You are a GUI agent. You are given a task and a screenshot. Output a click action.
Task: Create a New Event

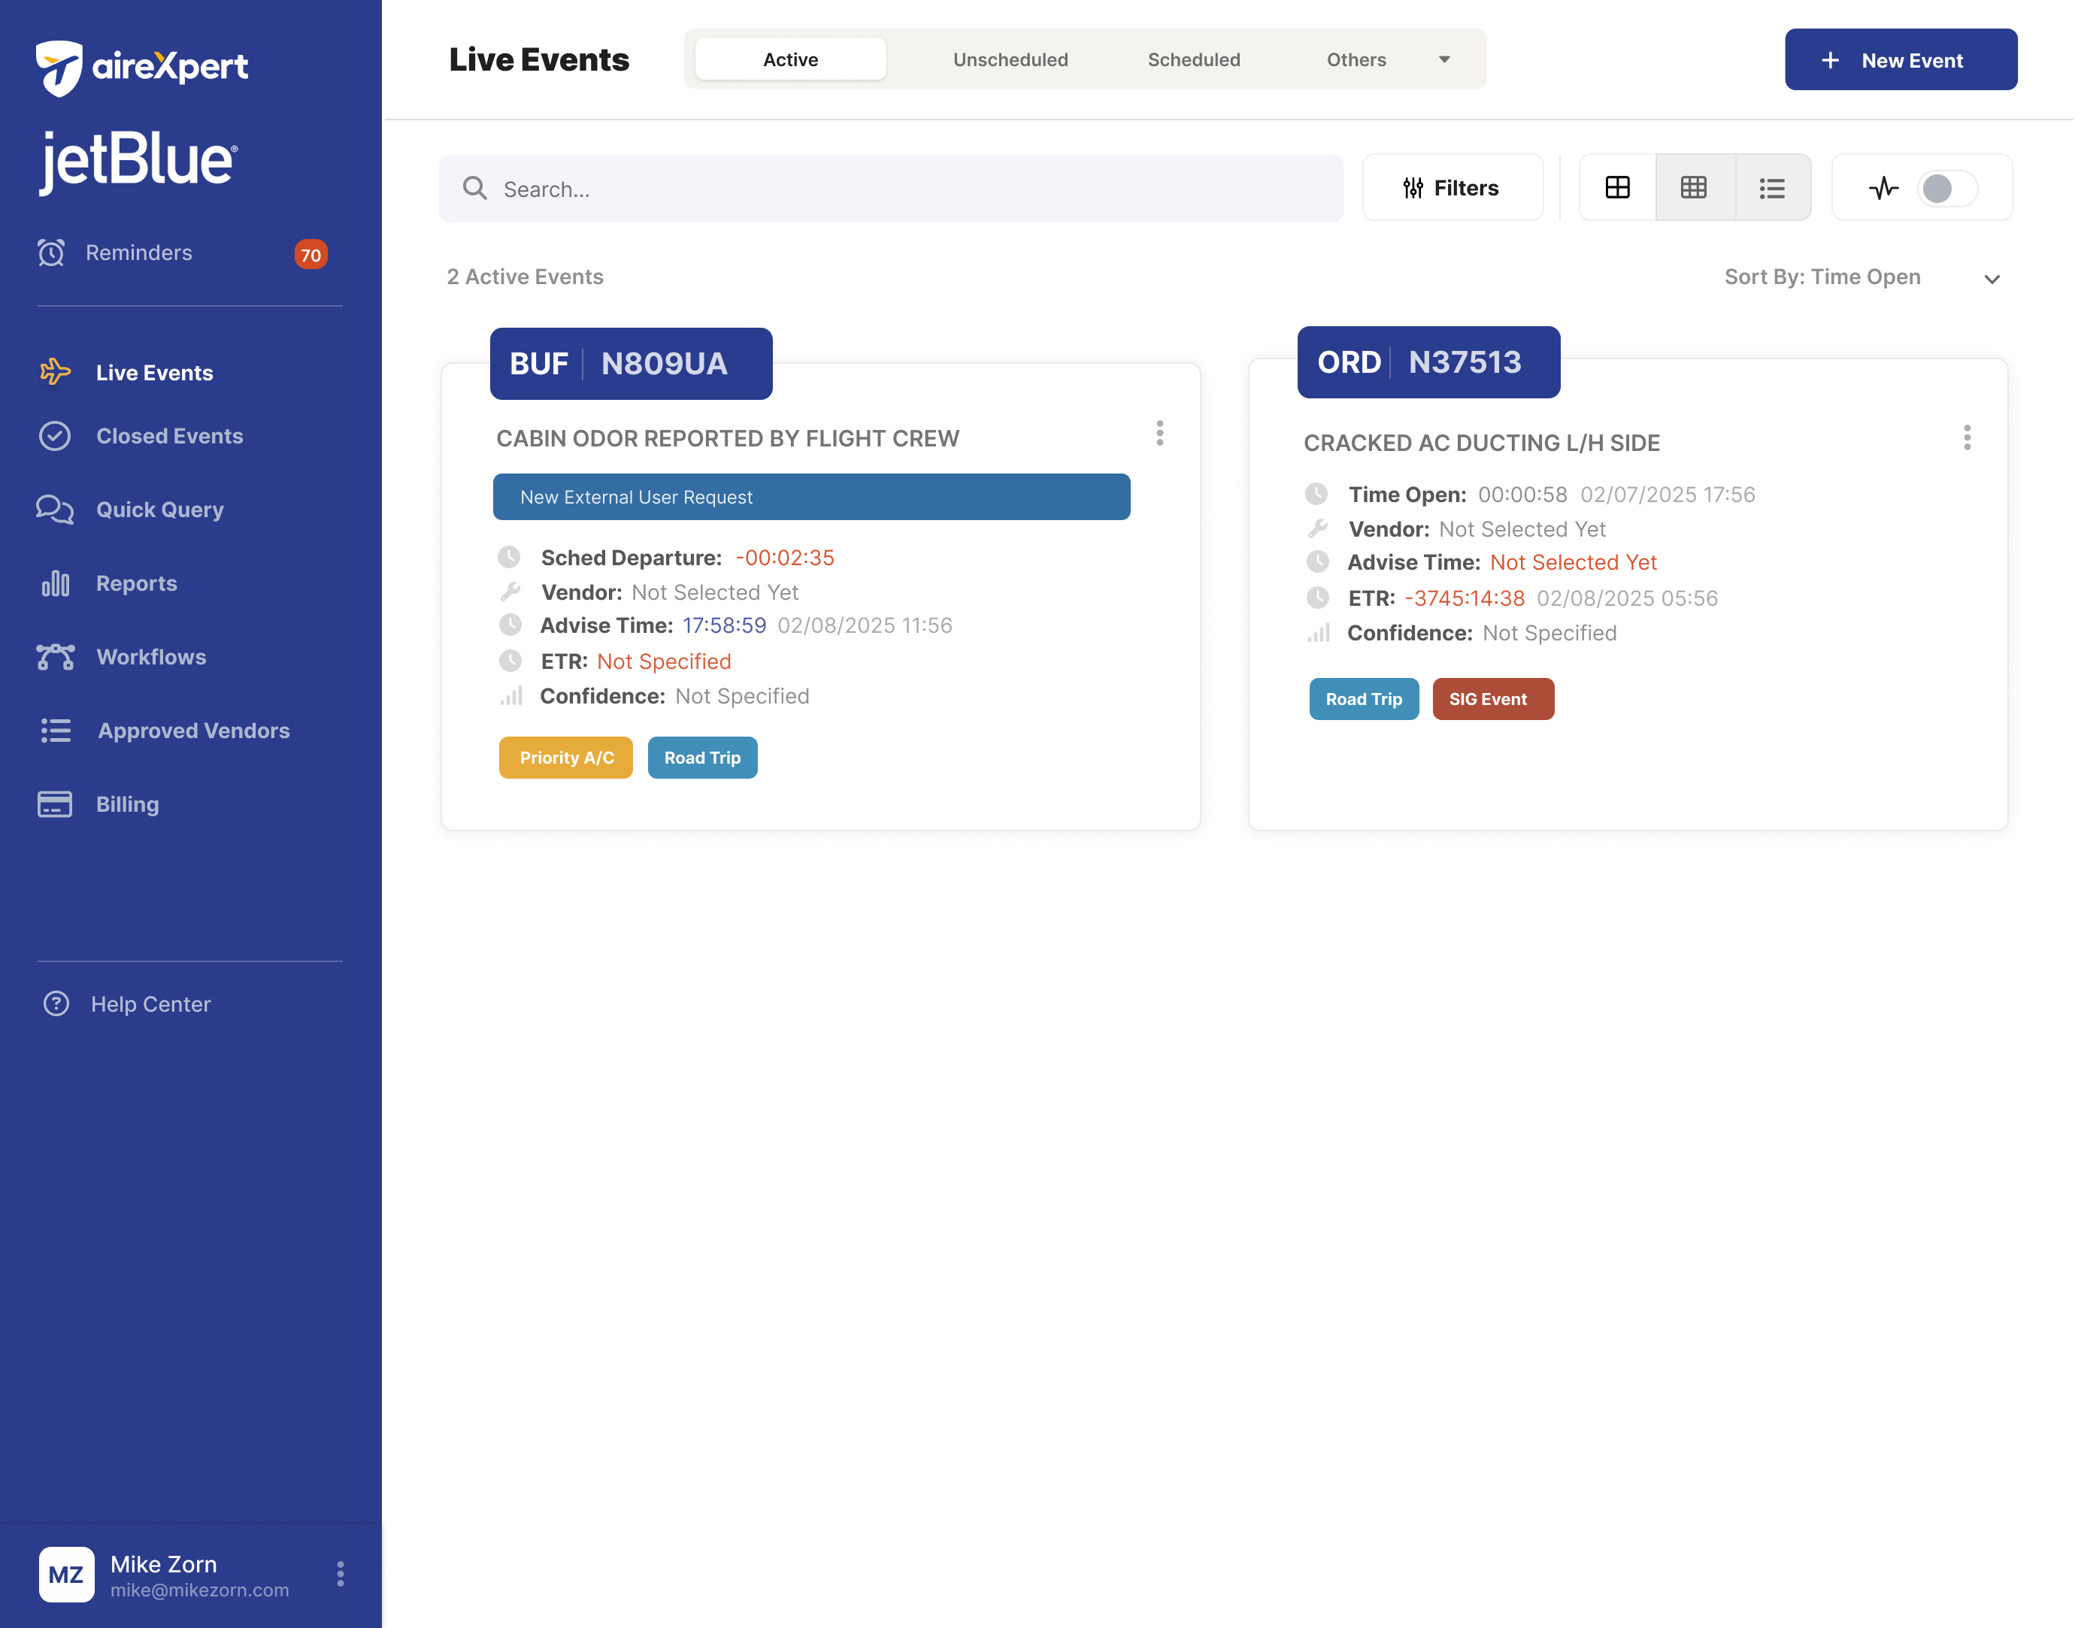1901,60
